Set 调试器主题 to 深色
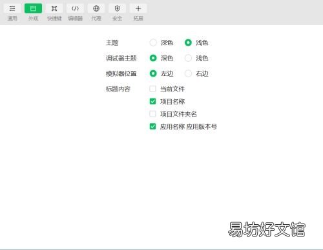 [153, 58]
